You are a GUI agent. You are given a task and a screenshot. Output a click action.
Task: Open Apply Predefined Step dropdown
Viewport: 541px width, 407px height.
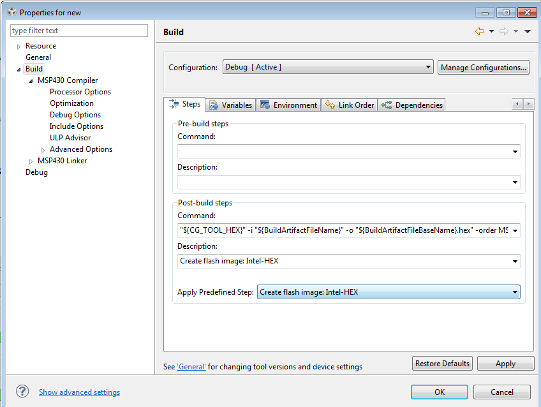(389, 292)
